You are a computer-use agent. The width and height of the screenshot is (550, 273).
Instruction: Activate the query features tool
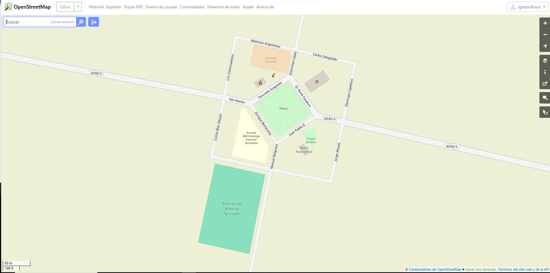tap(544, 111)
